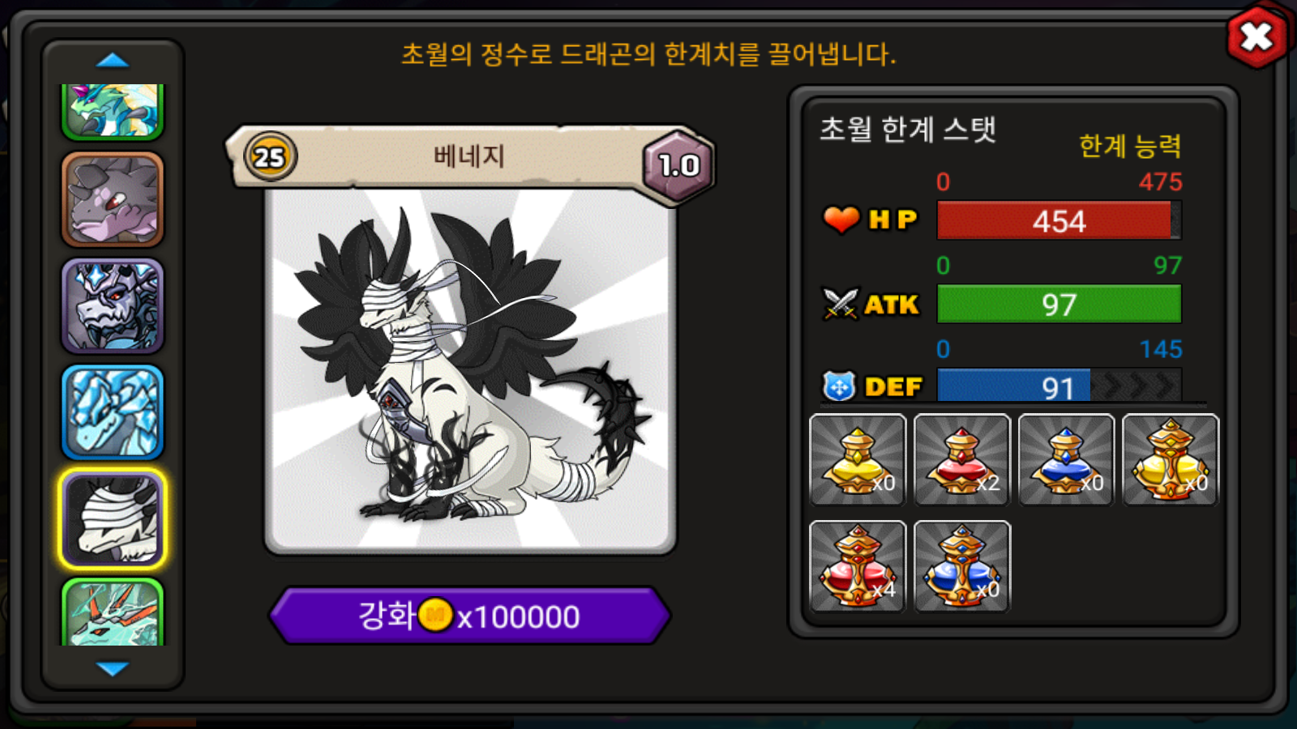Choose the gray dragon portrait in sidebar
Screen dimensions: 1297x729
click(113, 199)
